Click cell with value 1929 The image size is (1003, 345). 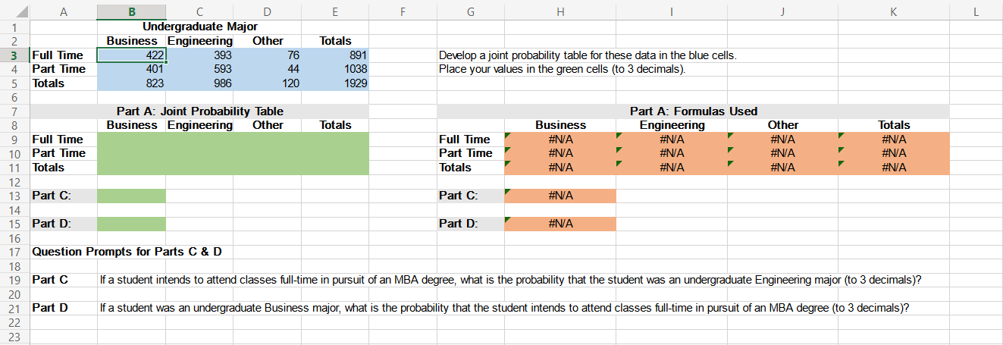(x=335, y=83)
